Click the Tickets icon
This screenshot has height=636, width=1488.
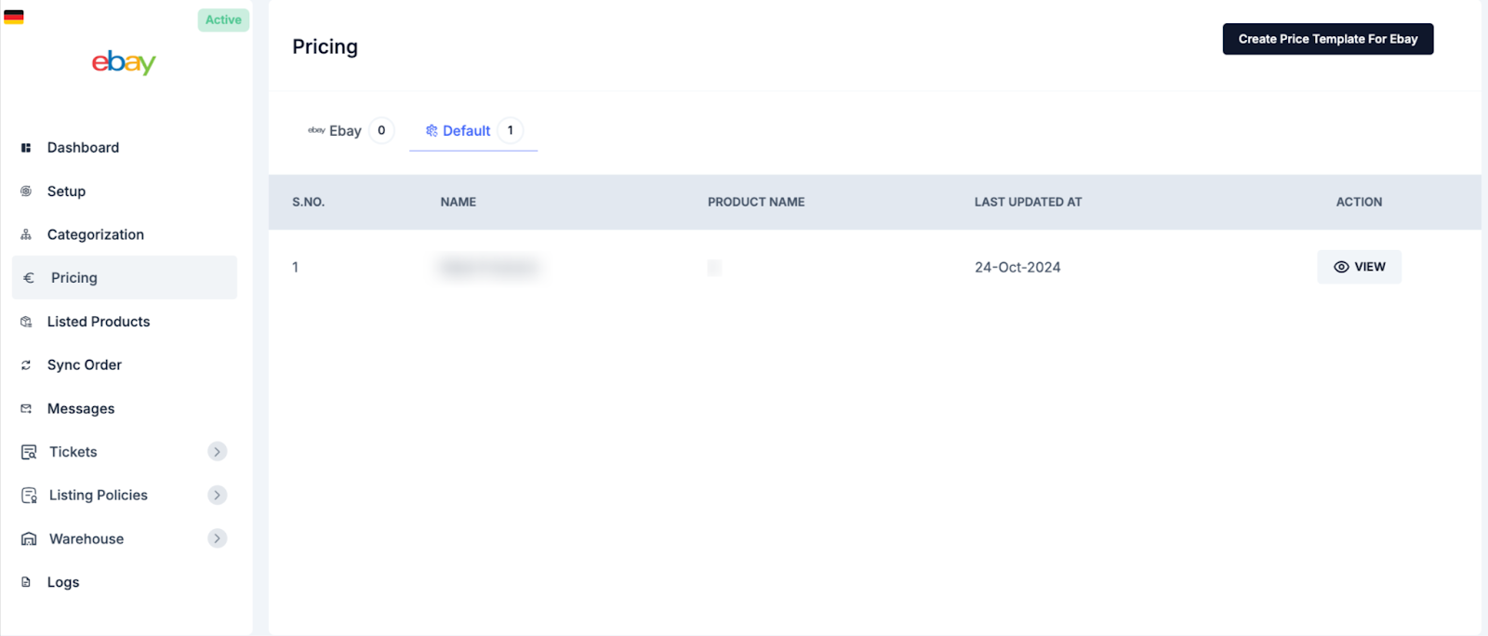(29, 452)
